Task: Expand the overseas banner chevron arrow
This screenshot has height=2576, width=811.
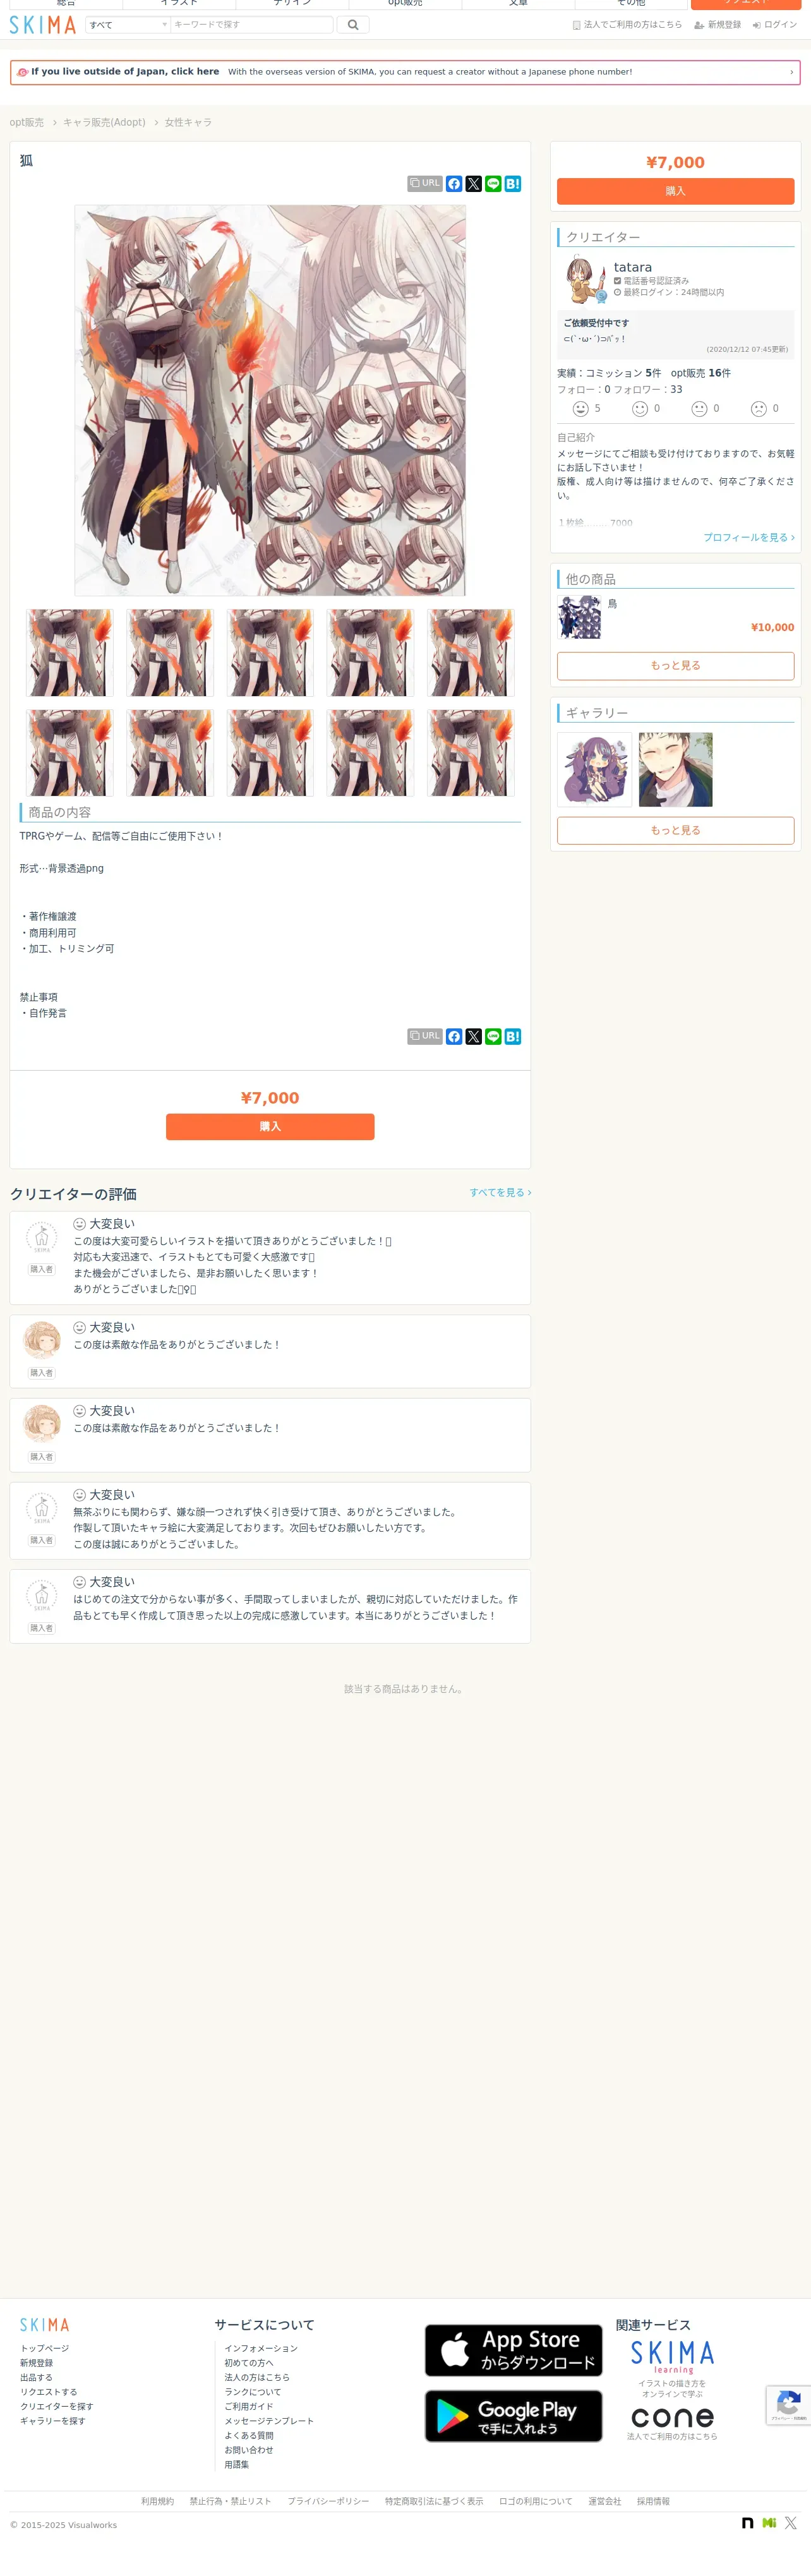Action: click(x=791, y=72)
